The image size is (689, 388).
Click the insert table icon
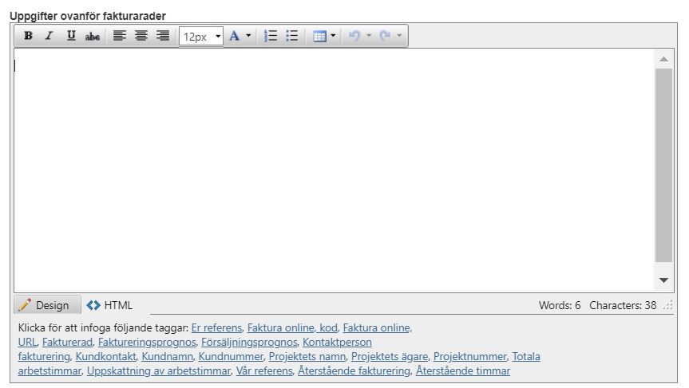pyautogui.click(x=319, y=36)
